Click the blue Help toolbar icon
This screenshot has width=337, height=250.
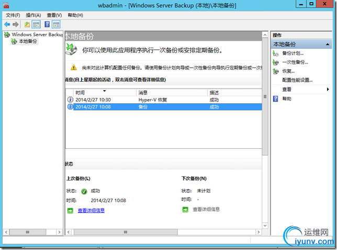click(x=47, y=24)
